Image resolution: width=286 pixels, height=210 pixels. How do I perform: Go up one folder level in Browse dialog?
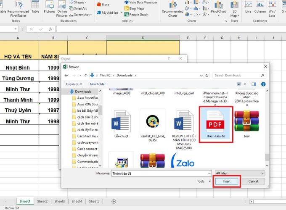pos(86,76)
